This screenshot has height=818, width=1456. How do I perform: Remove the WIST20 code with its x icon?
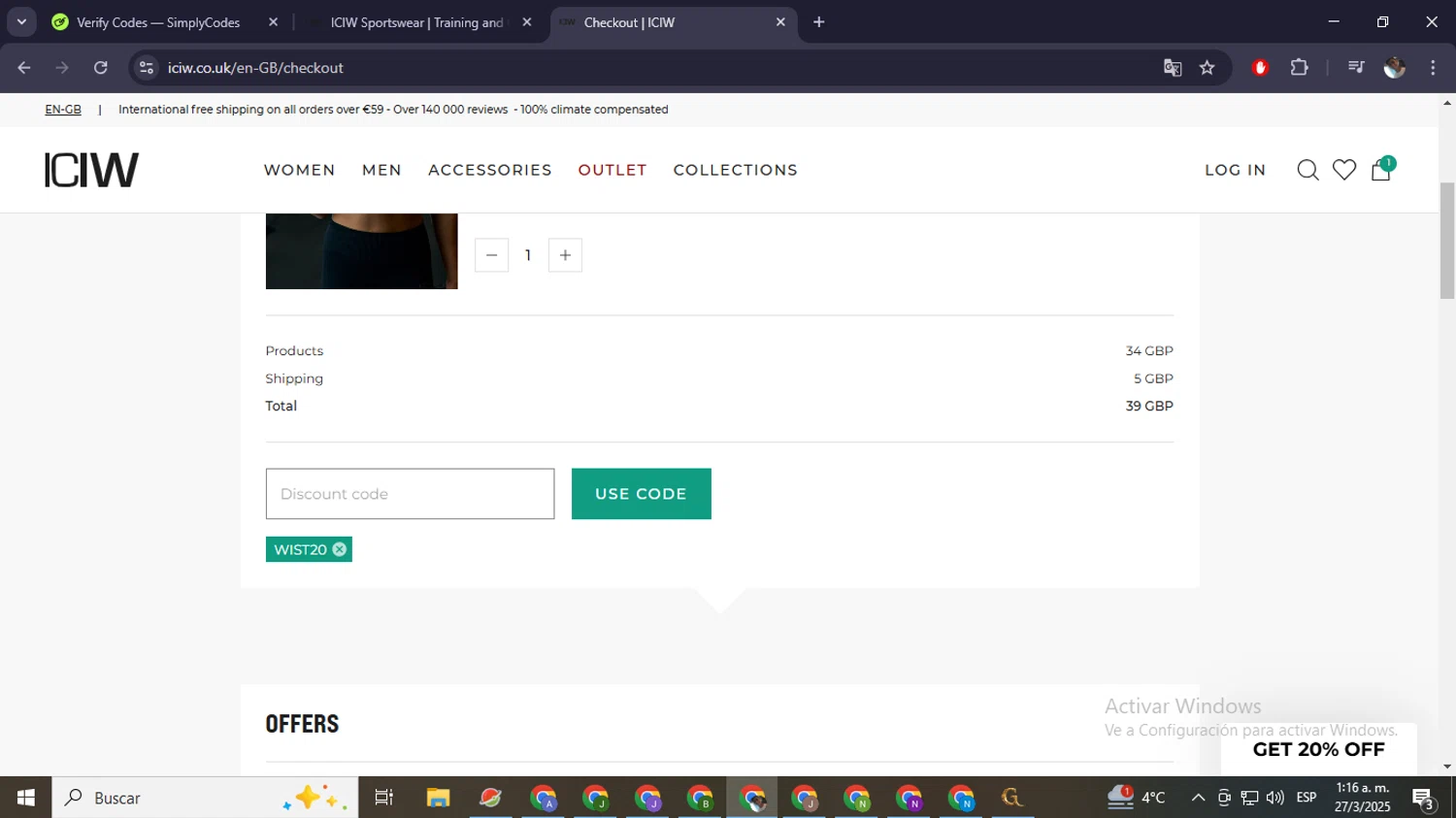click(x=339, y=549)
